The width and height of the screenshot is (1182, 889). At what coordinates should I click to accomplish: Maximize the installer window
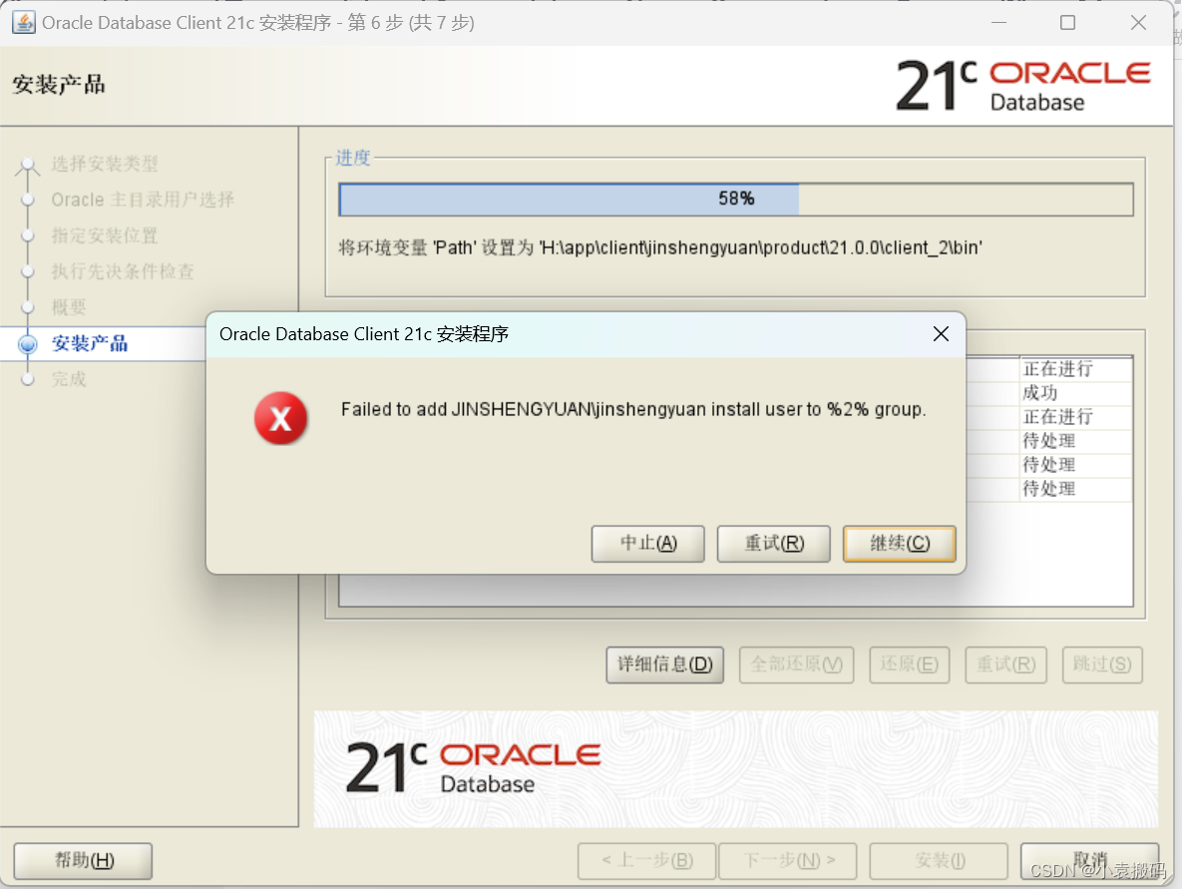(1067, 23)
